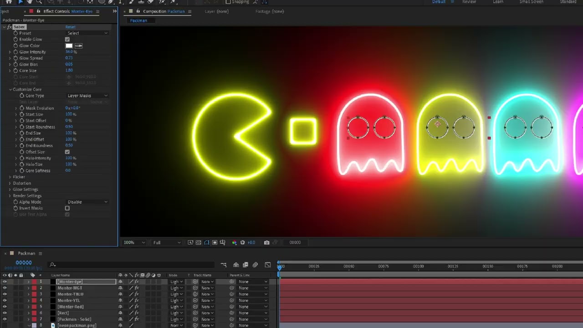The image size is (583, 328).
Task: Open Core Type Layer Masks dropdown
Action: [x=87, y=96]
